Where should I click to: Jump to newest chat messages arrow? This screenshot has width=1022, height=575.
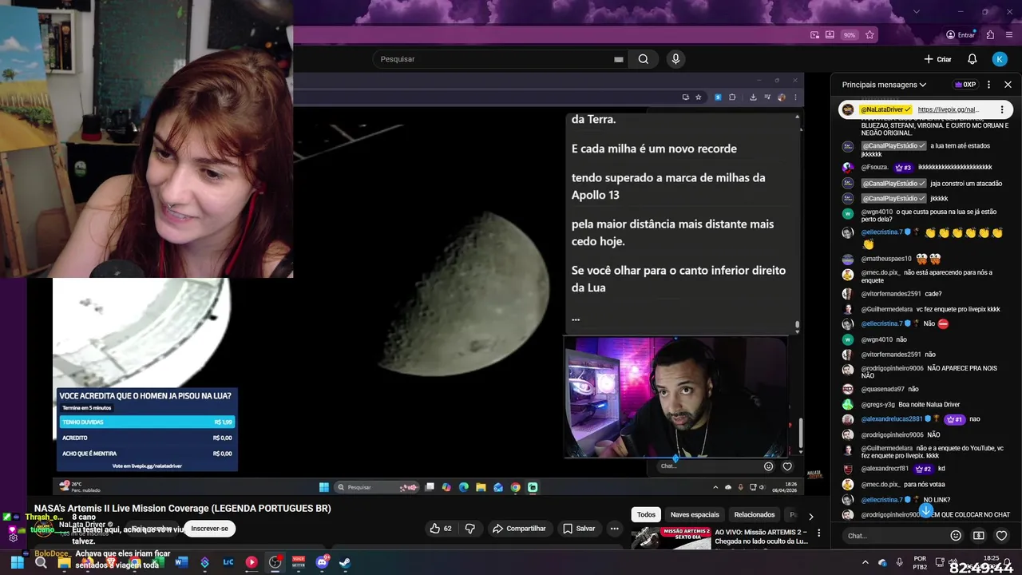point(925,510)
